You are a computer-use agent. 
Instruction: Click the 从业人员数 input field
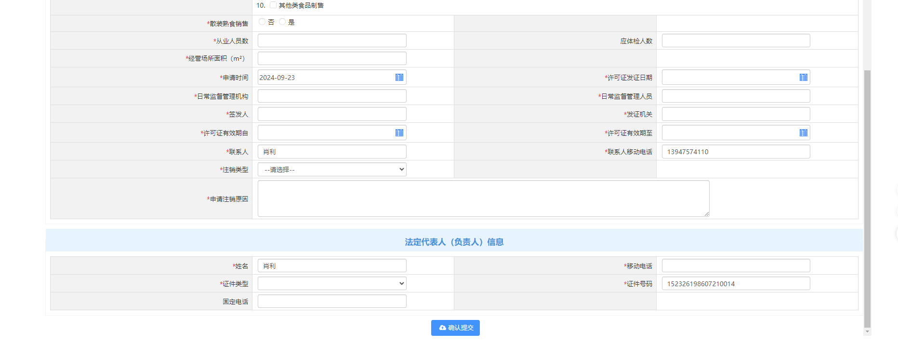(x=332, y=40)
